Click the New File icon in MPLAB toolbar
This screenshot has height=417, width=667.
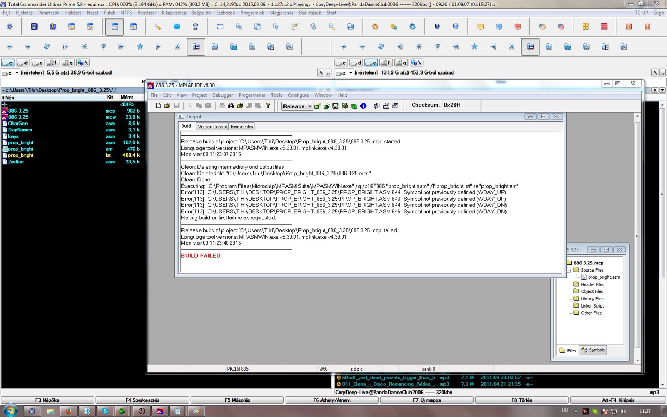[158, 106]
